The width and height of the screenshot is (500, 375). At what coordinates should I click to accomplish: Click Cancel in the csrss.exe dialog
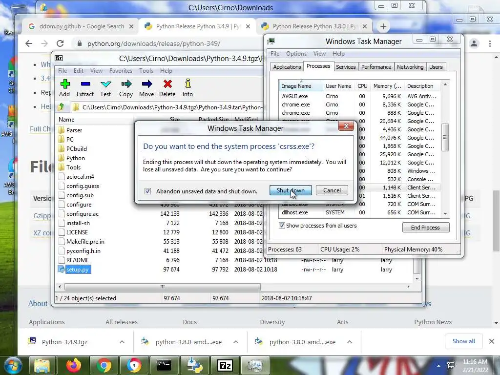pos(332,190)
